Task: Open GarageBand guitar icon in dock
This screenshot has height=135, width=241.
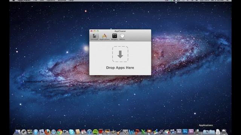Action: (119, 132)
